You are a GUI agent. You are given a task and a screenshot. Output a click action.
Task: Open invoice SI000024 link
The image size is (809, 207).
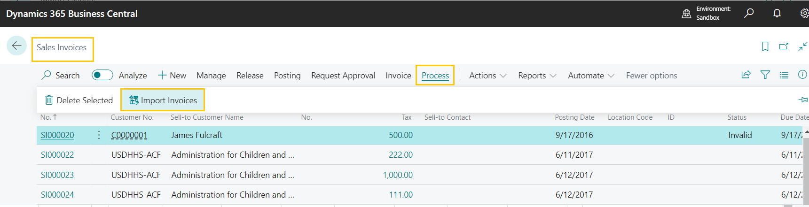pyautogui.click(x=57, y=195)
